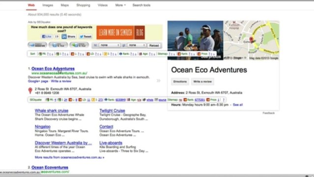Click the yellow index value 273 in the result's SEOquake bar
Screen dimensions: 314x177
[100, 100]
